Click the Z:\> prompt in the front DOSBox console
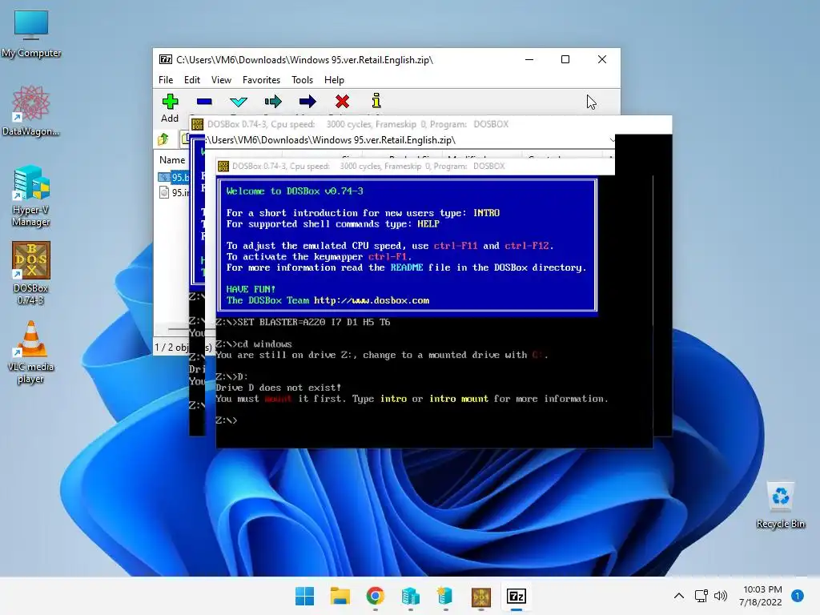This screenshot has width=820, height=615. click(227, 420)
